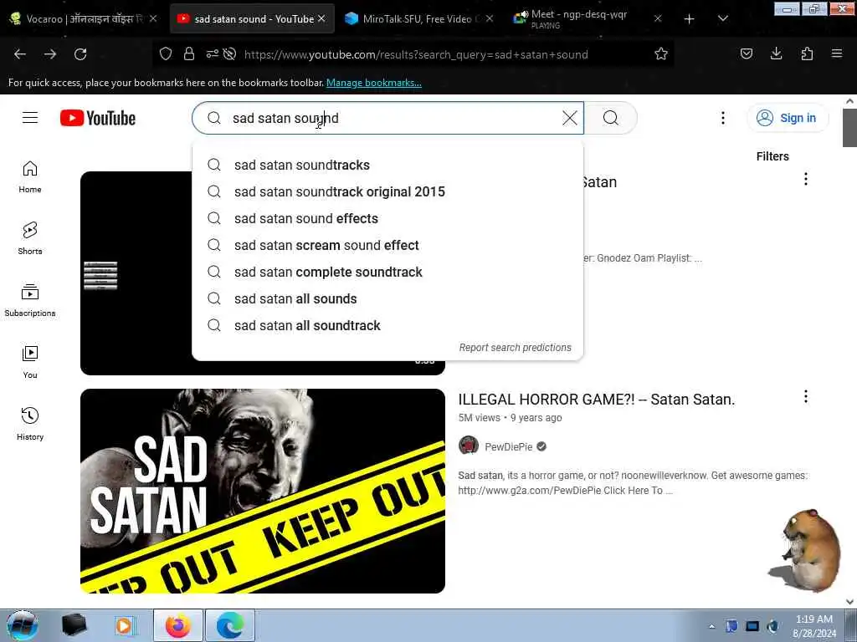Open the taskbar clock showing 1:19 AM
Screen dimensions: 857x642
(814, 626)
